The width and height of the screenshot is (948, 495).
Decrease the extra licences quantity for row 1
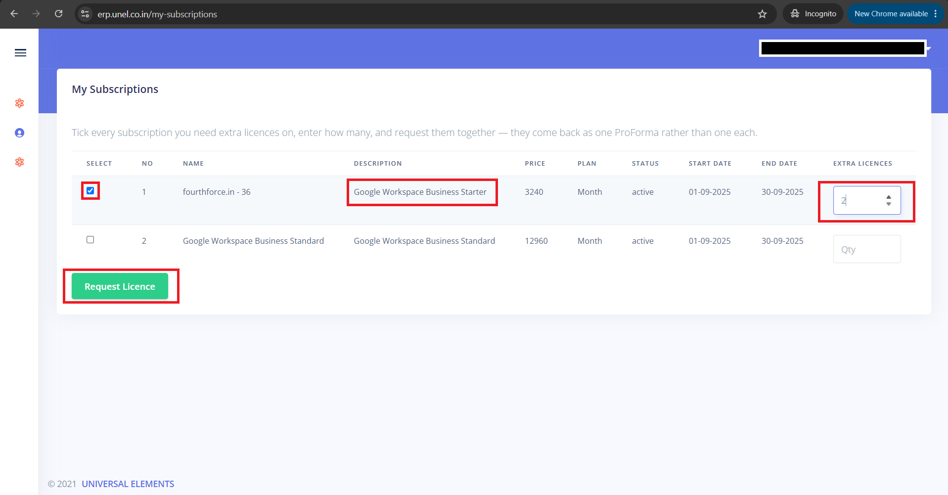(889, 204)
